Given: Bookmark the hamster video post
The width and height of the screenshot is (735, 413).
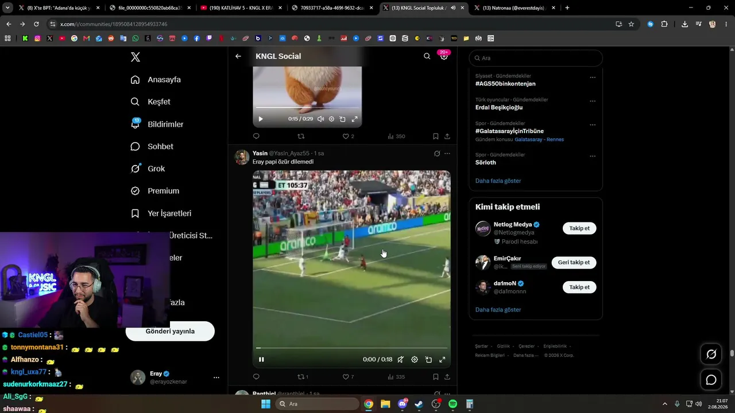Looking at the screenshot, I should tap(436, 137).
